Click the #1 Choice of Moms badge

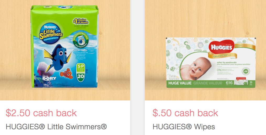pyautogui.click(x=81, y=21)
